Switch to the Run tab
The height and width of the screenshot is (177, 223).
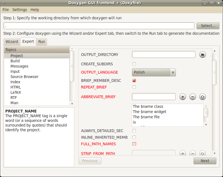42,42
